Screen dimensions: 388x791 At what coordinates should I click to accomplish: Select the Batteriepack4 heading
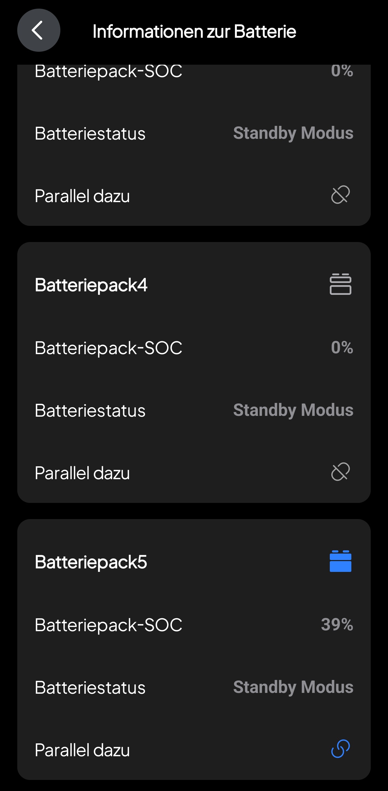[x=91, y=285]
